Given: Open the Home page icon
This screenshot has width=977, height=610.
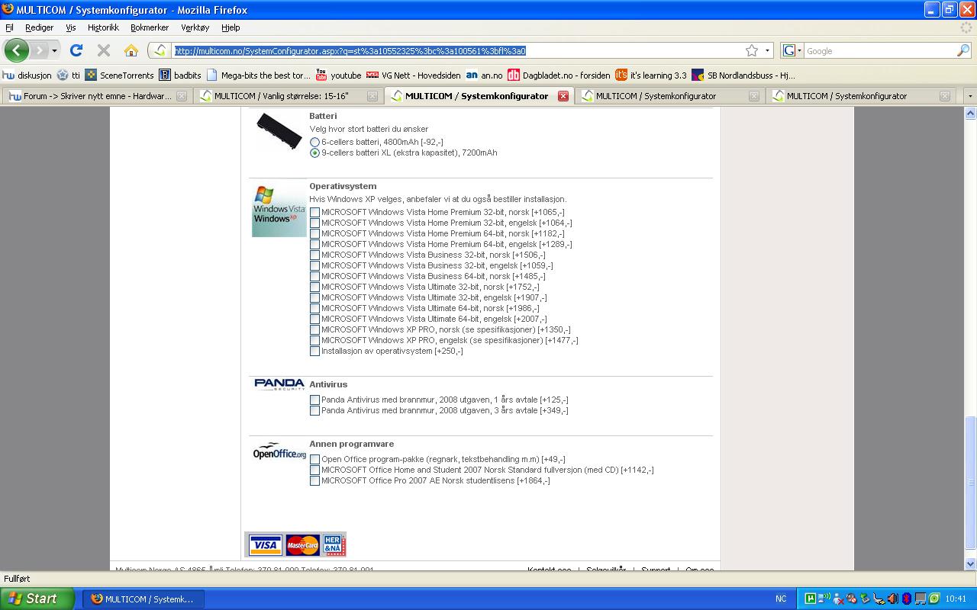Looking at the screenshot, I should pos(131,50).
